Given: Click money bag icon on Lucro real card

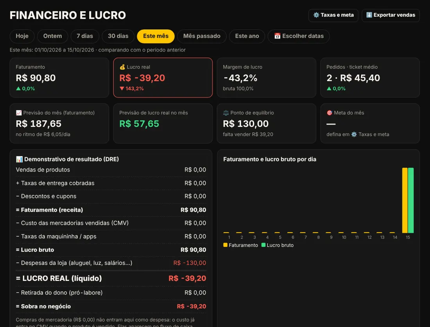Looking at the screenshot, I should coord(122,67).
